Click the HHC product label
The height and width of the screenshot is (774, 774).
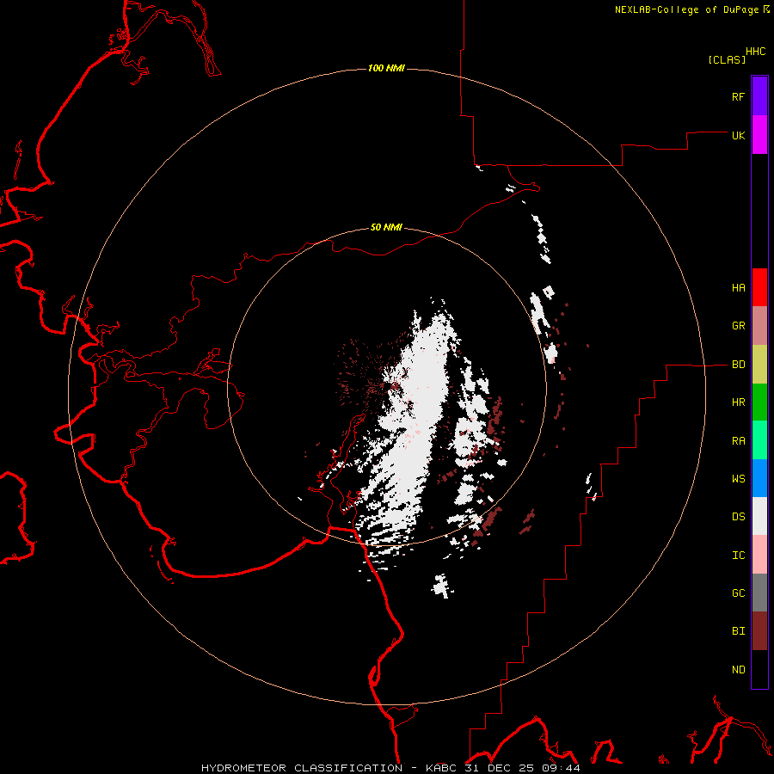click(756, 52)
